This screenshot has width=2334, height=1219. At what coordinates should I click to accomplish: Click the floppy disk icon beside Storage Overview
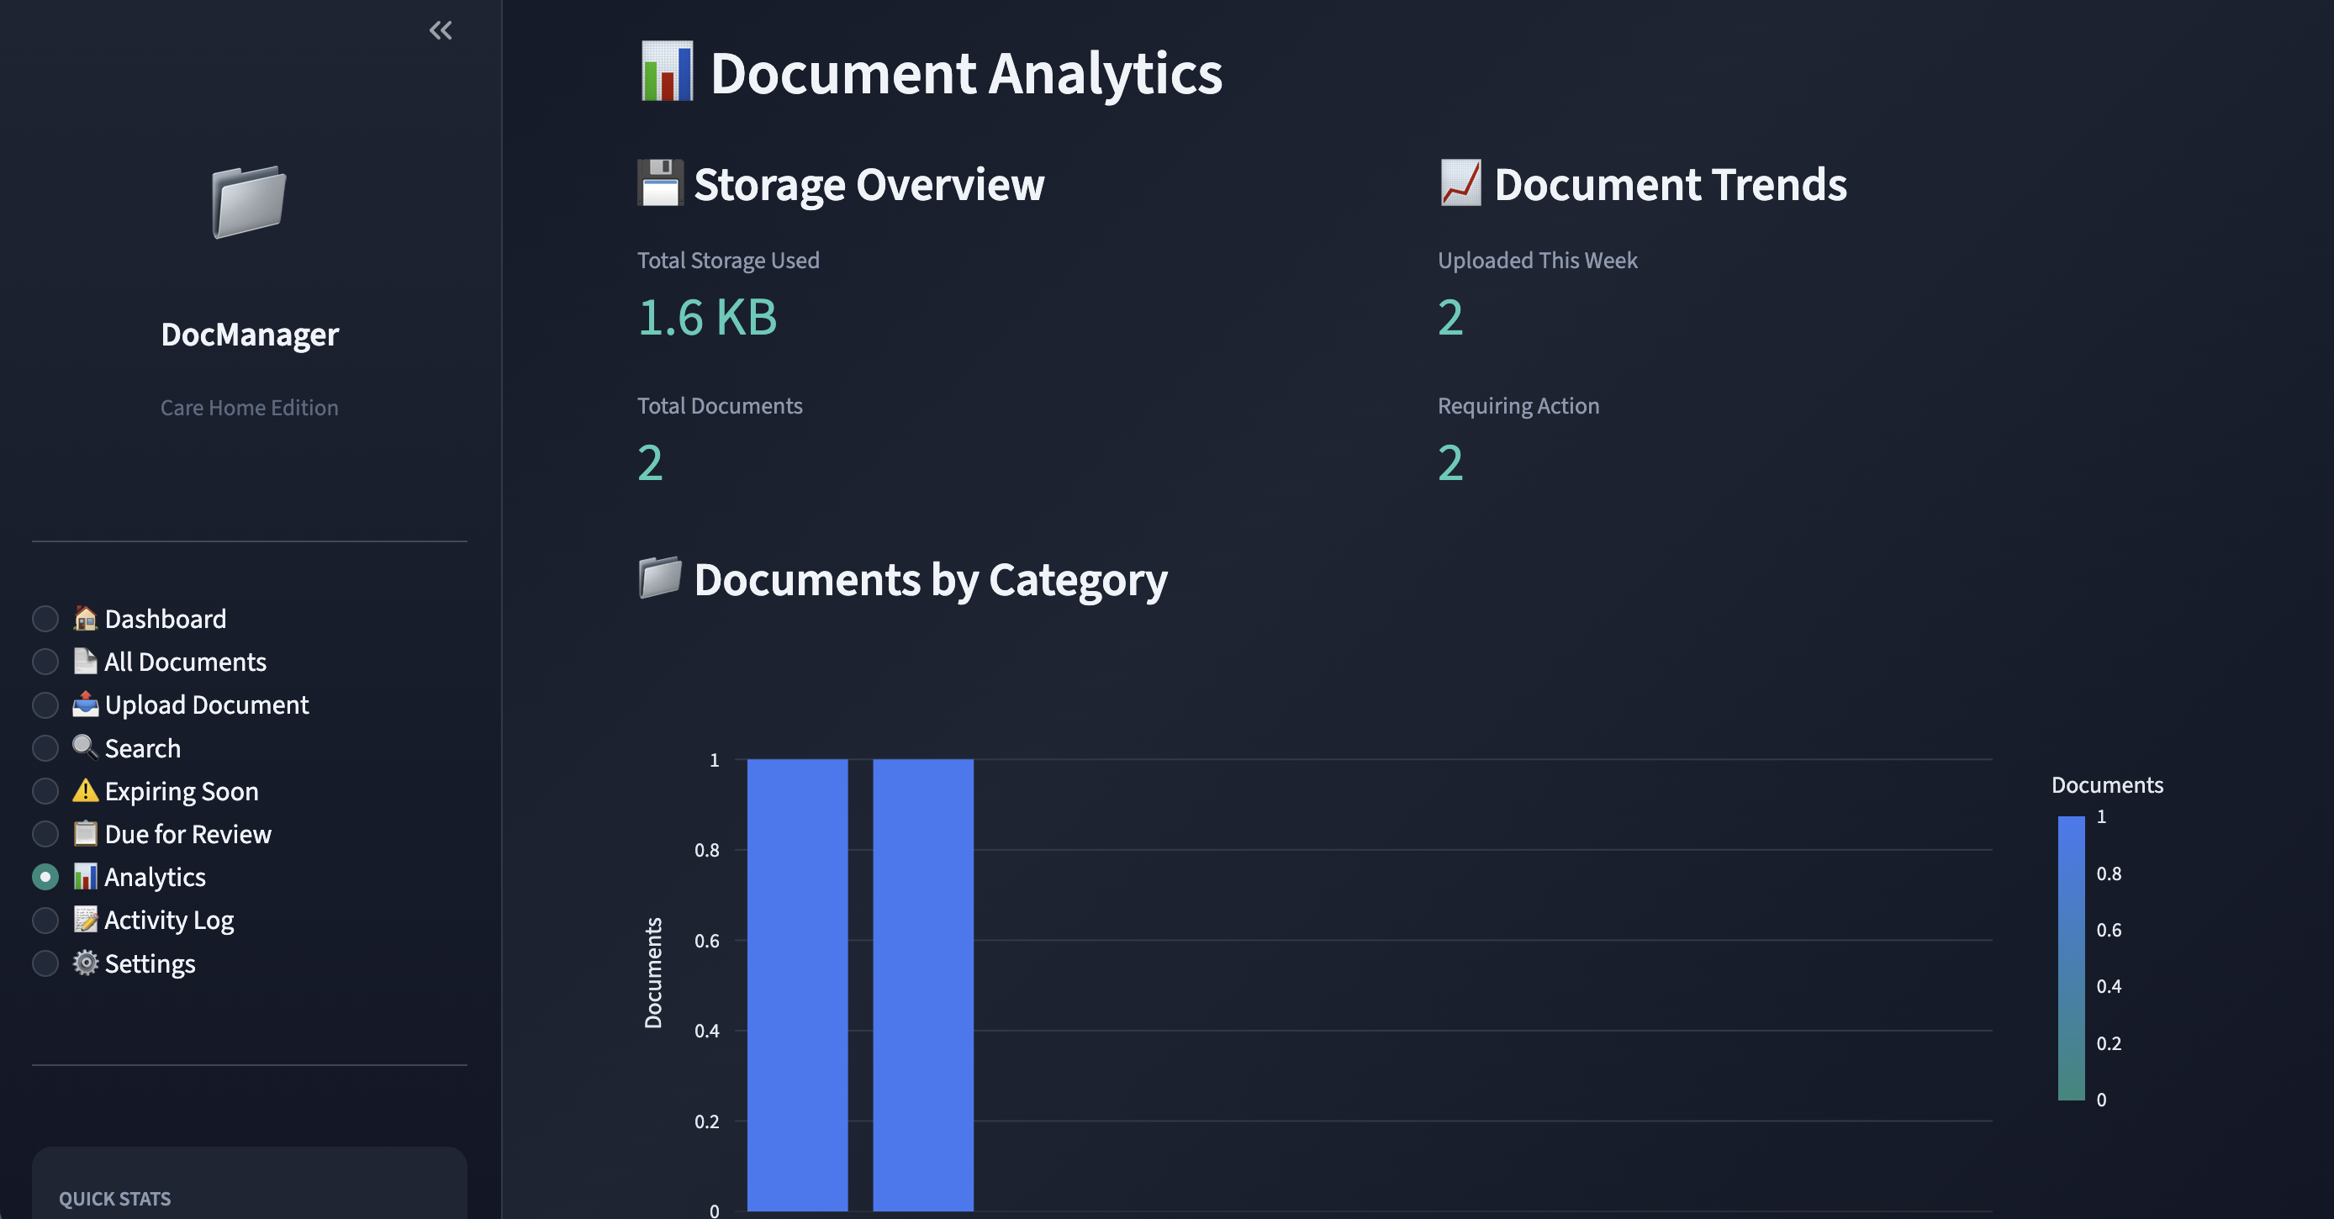661,183
